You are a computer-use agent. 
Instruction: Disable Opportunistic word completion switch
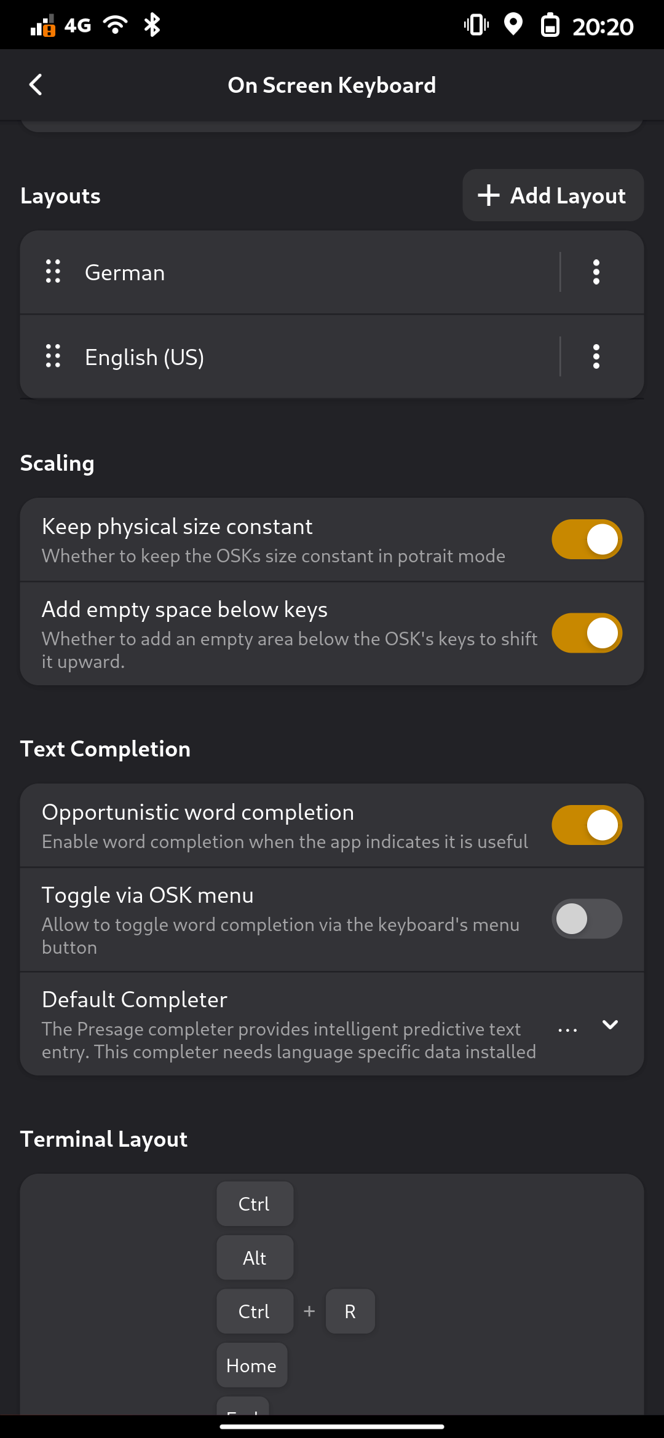click(x=587, y=825)
